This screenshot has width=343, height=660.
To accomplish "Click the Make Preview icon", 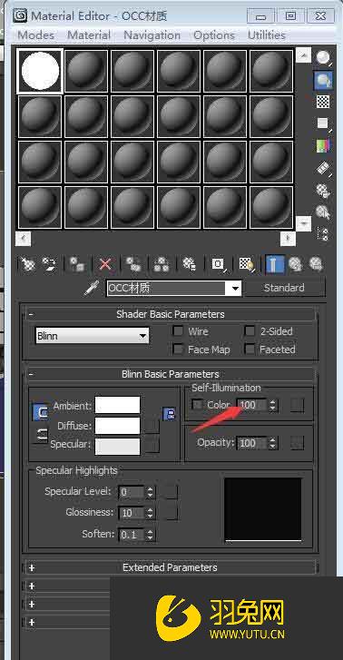I will [324, 168].
